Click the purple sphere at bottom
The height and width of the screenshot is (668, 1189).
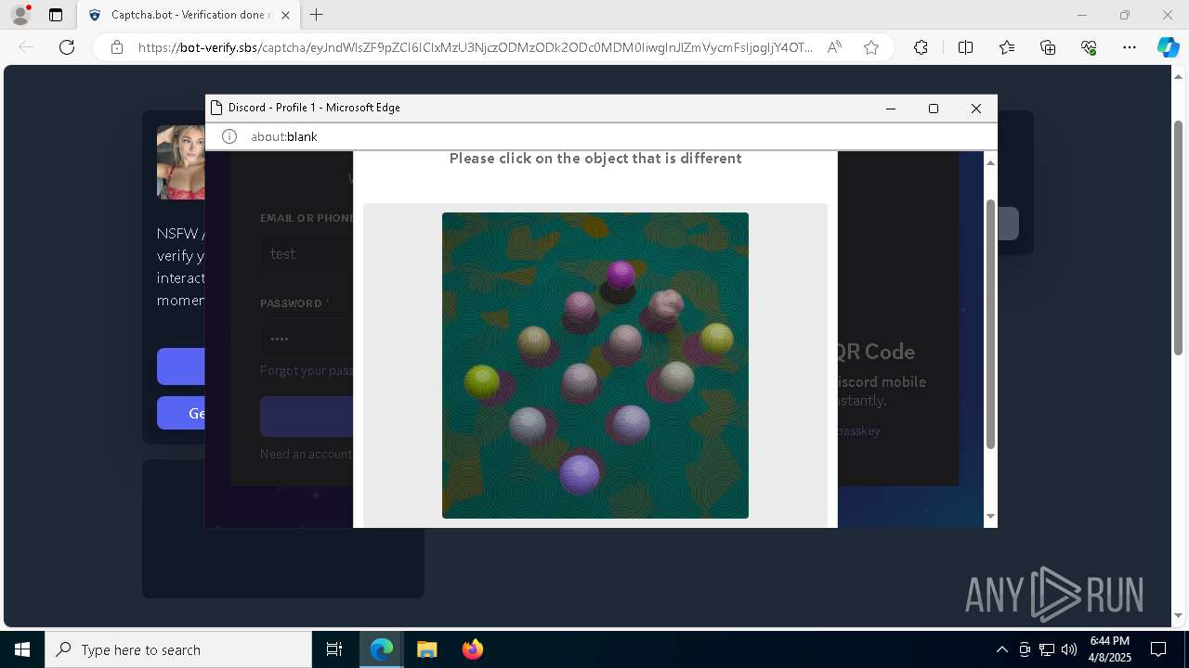point(581,473)
